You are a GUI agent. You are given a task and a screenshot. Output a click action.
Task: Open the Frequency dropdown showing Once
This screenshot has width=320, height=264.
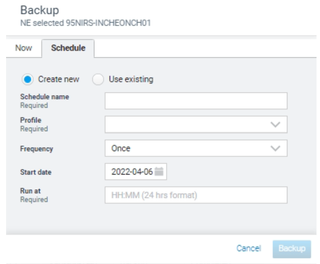pos(196,148)
